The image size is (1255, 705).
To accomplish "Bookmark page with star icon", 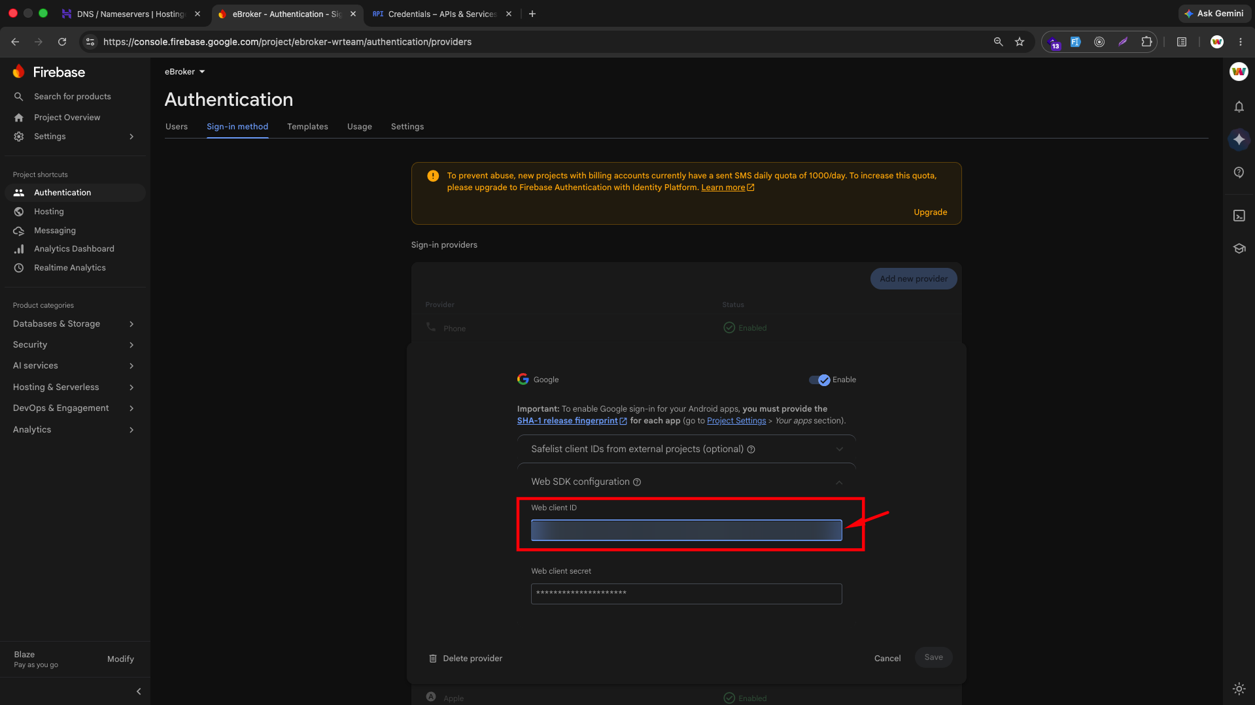I will (x=1020, y=42).
